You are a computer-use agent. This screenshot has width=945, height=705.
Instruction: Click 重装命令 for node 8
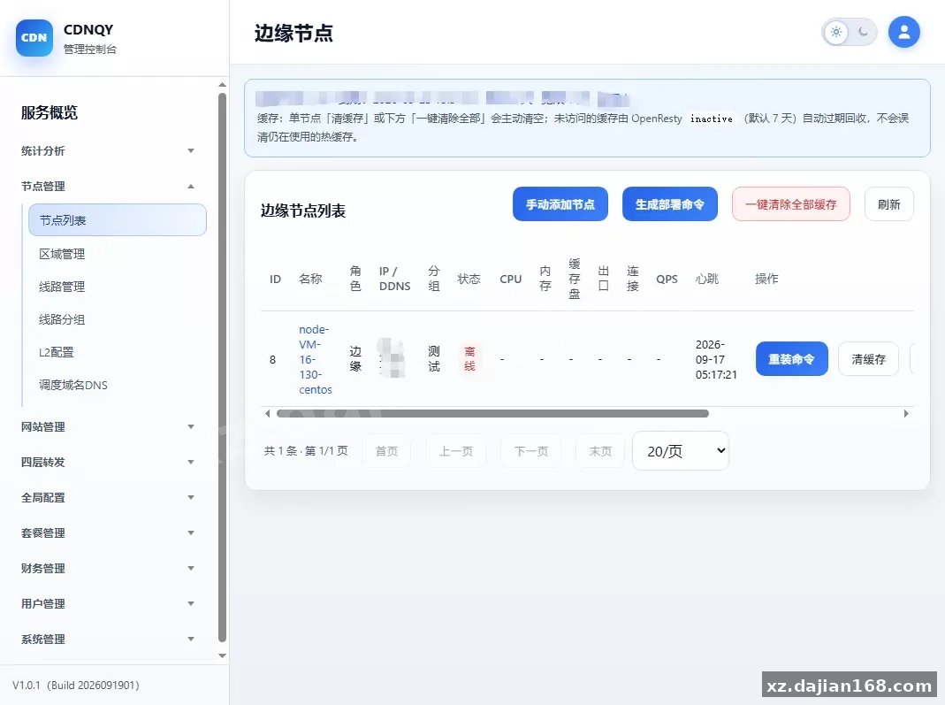[792, 359]
